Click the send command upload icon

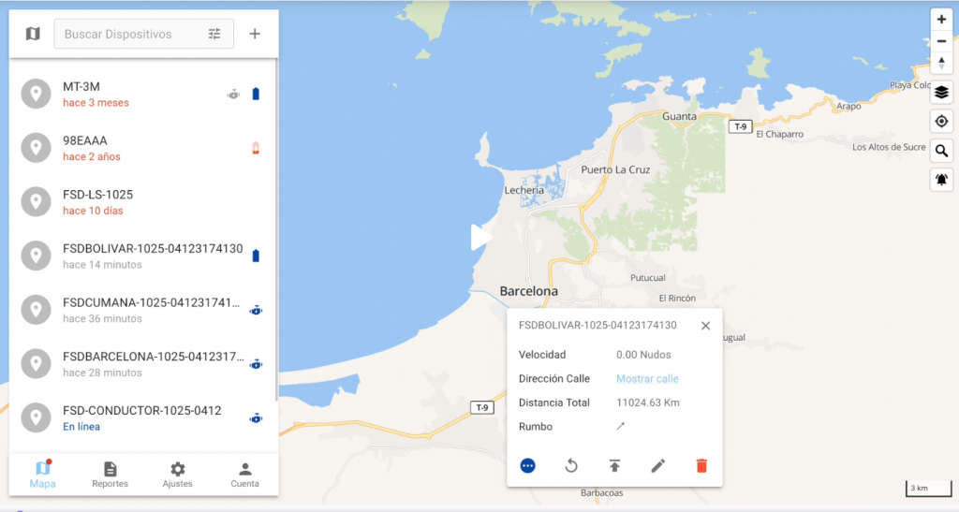click(614, 465)
